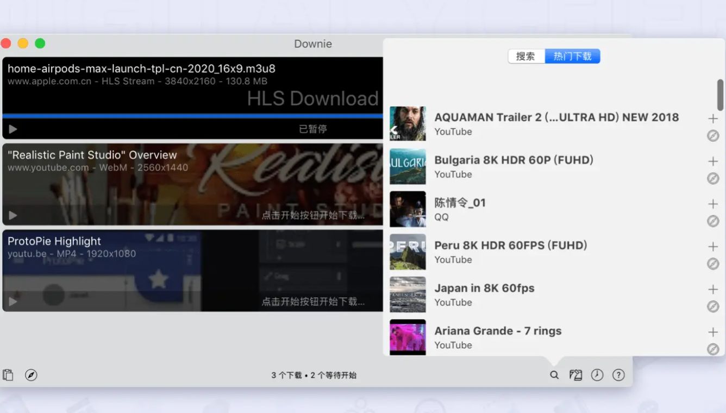Add Peru 8K HDR 60FPS with plus icon

coord(713,247)
